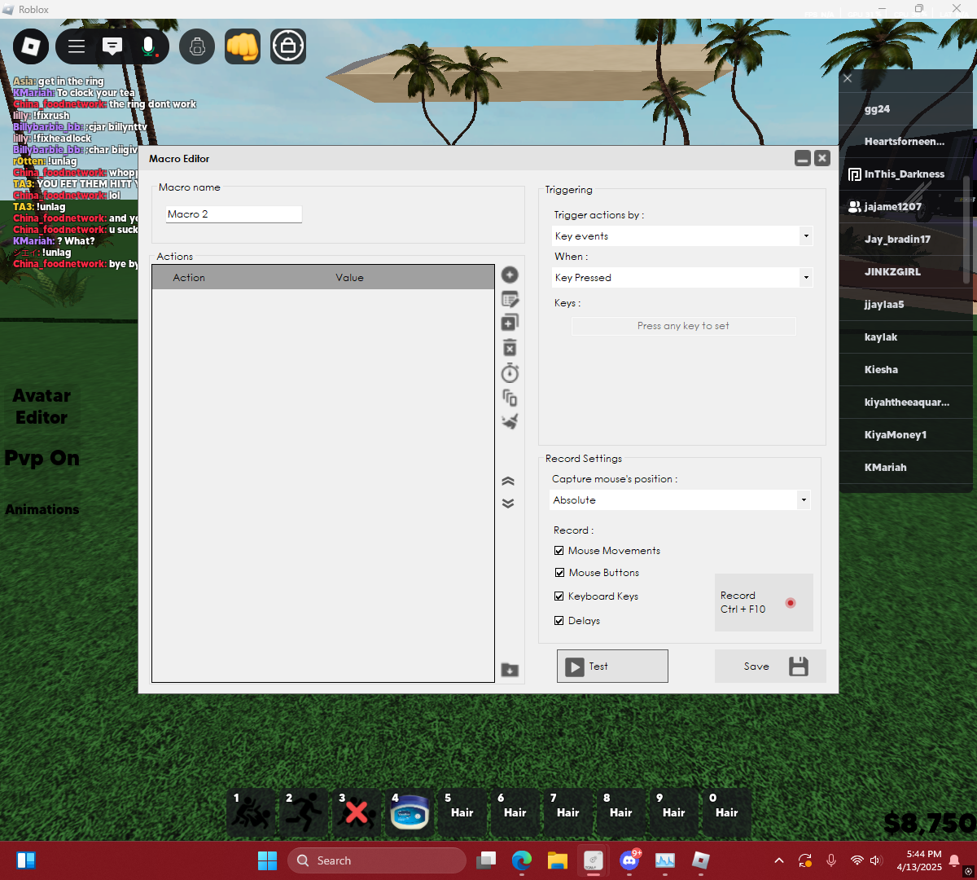This screenshot has width=977, height=880.
Task: Open the When Key Pressed dropdown
Action: [682, 278]
